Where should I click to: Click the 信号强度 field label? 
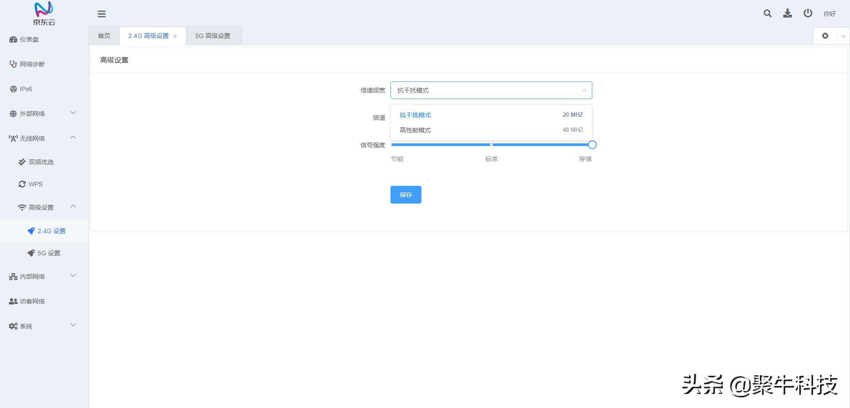[373, 145]
